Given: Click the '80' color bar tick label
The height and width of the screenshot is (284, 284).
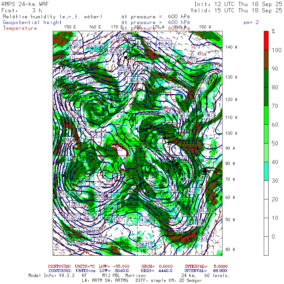Looking at the screenshot, I should point(275,87).
